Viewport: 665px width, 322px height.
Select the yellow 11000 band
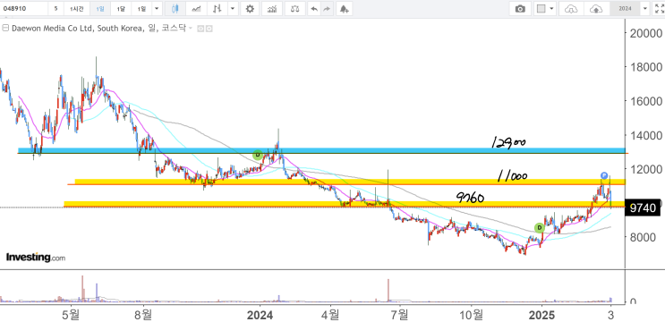click(350, 182)
